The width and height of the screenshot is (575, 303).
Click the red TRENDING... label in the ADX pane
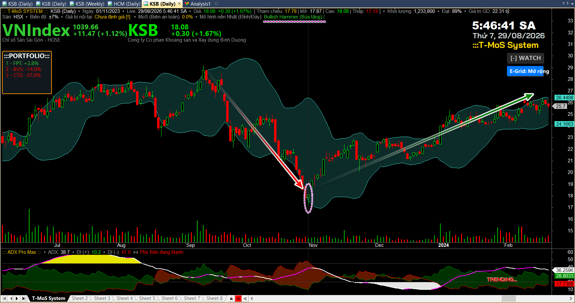(x=502, y=280)
